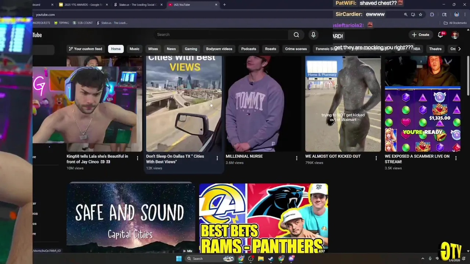
Task: Open Your custom feed chip
Action: click(x=85, y=49)
